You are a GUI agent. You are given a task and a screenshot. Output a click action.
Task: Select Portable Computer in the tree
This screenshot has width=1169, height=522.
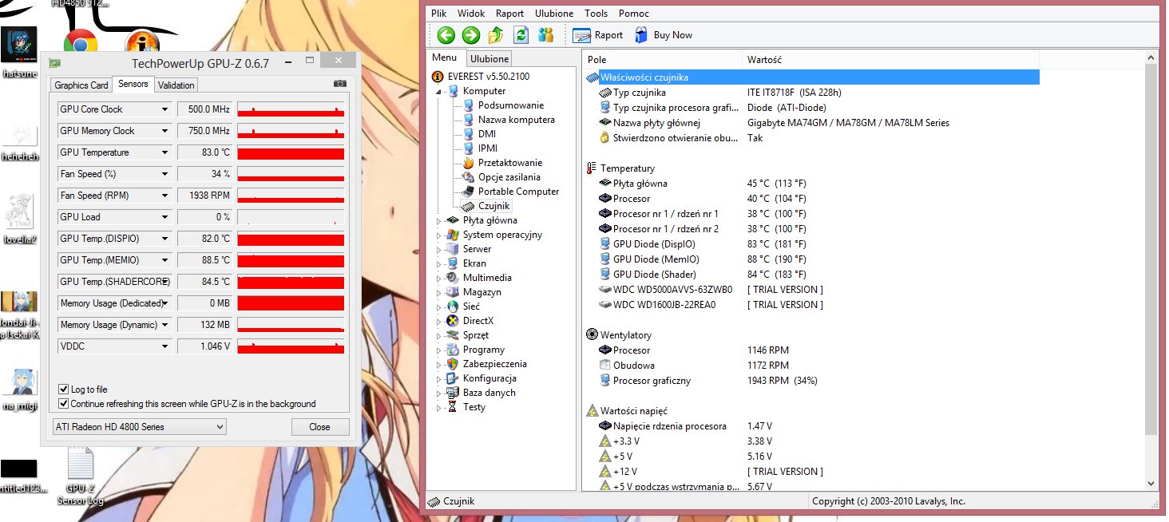(518, 192)
